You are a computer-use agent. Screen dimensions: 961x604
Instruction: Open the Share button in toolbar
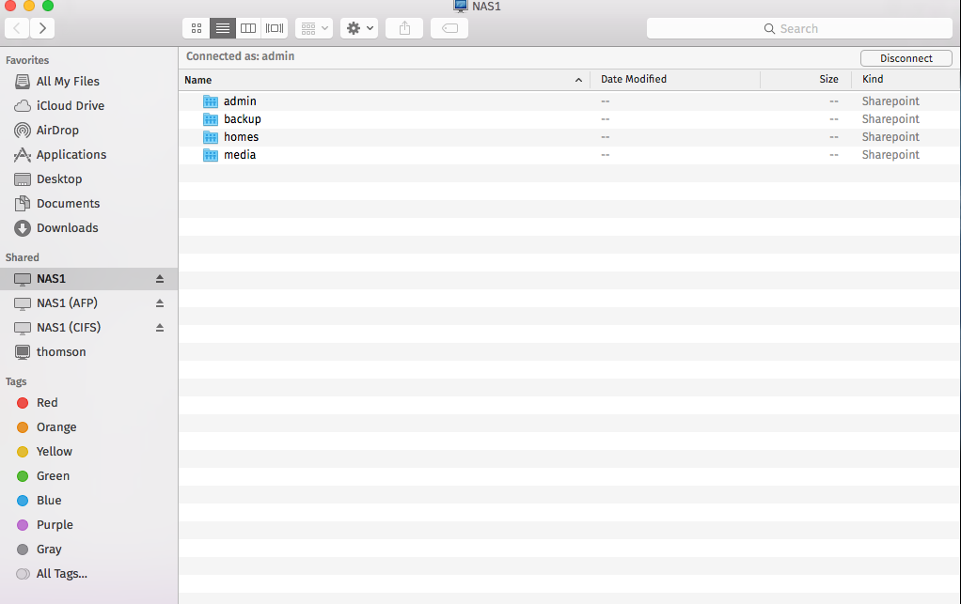404,28
